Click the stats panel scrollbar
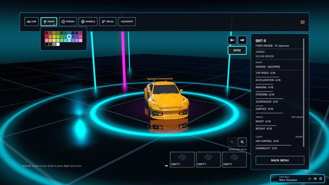The height and width of the screenshot is (185, 329). coord(303,92)
